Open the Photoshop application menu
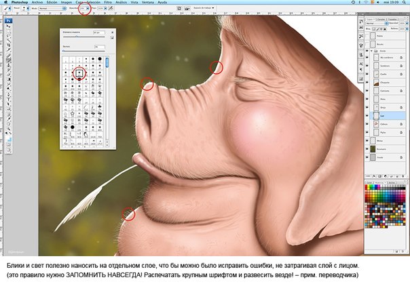 coord(20,2)
